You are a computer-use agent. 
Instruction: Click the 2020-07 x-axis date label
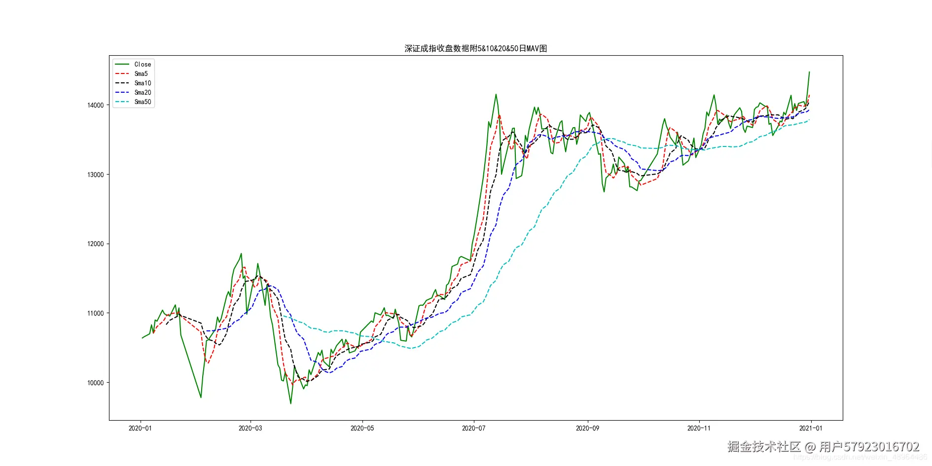(x=474, y=428)
